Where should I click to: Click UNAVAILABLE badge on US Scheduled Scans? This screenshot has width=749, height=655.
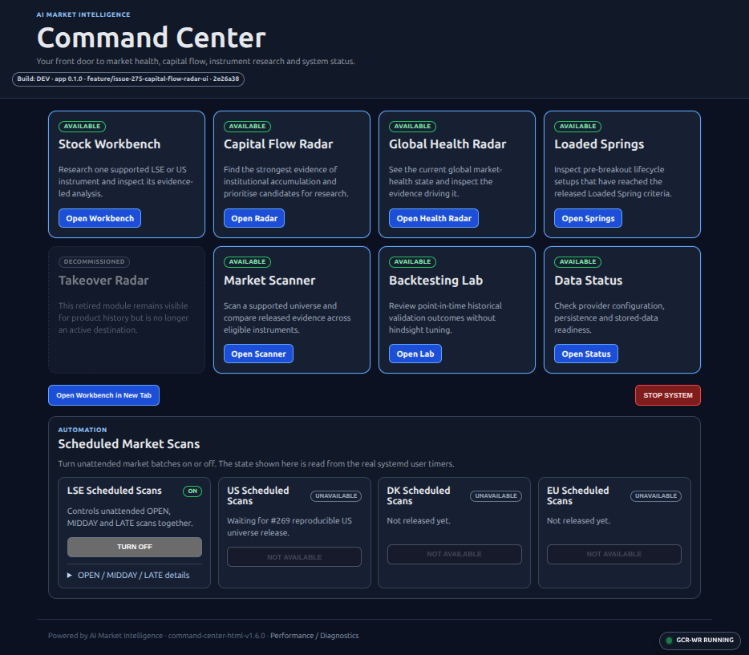336,496
